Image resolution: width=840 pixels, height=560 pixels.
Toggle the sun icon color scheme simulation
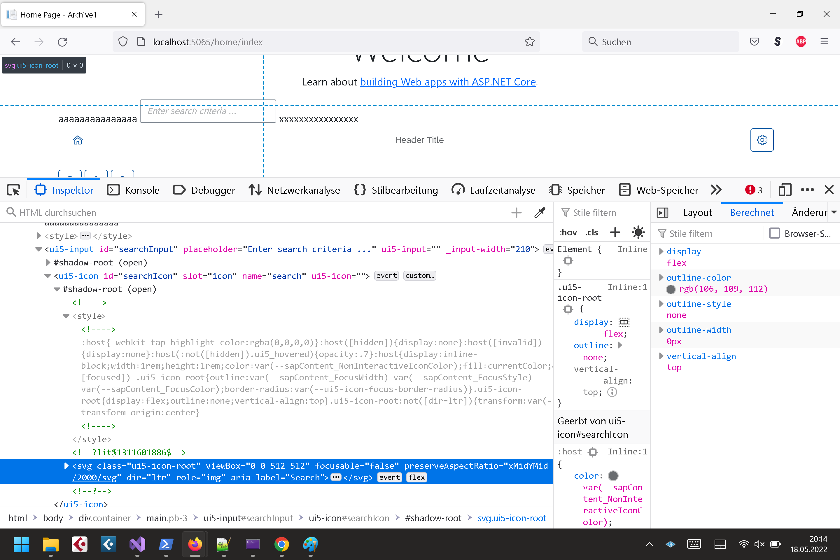tap(638, 232)
